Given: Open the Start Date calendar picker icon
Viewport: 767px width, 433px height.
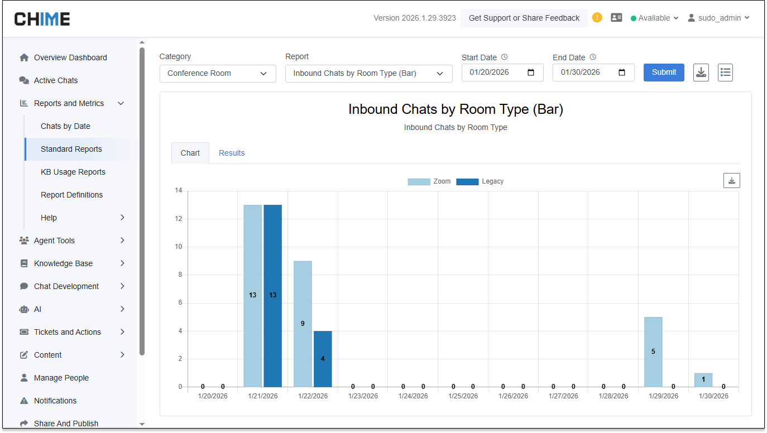Looking at the screenshot, I should (531, 73).
